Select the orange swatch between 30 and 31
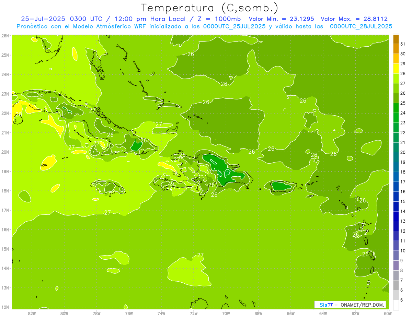 [x=396, y=49]
